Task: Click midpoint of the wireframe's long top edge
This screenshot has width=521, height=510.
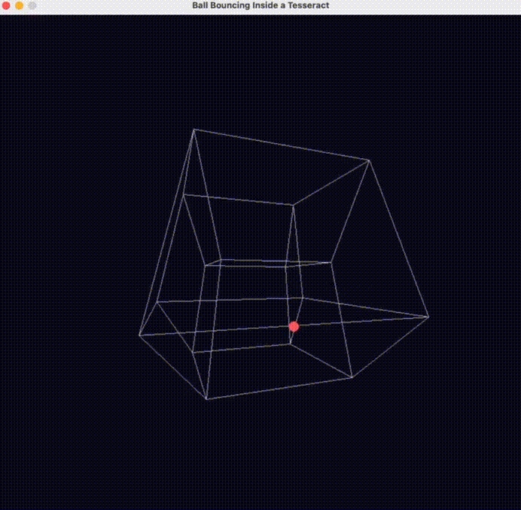Action: pos(281,145)
